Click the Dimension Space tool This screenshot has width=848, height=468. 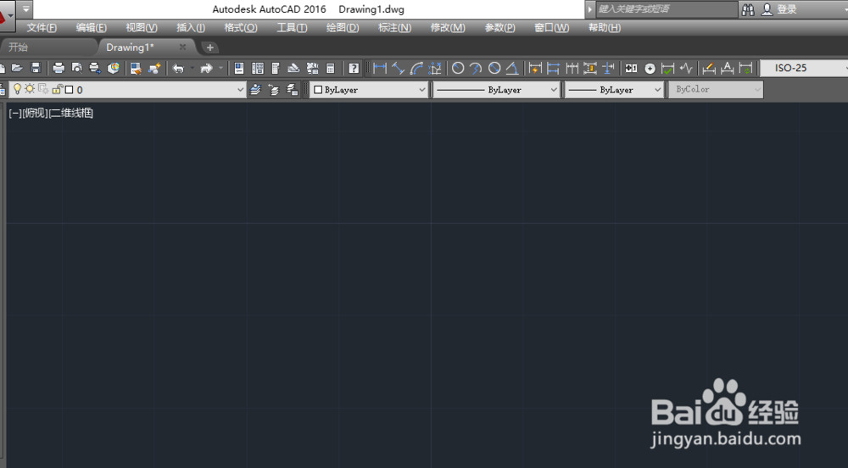coord(590,68)
